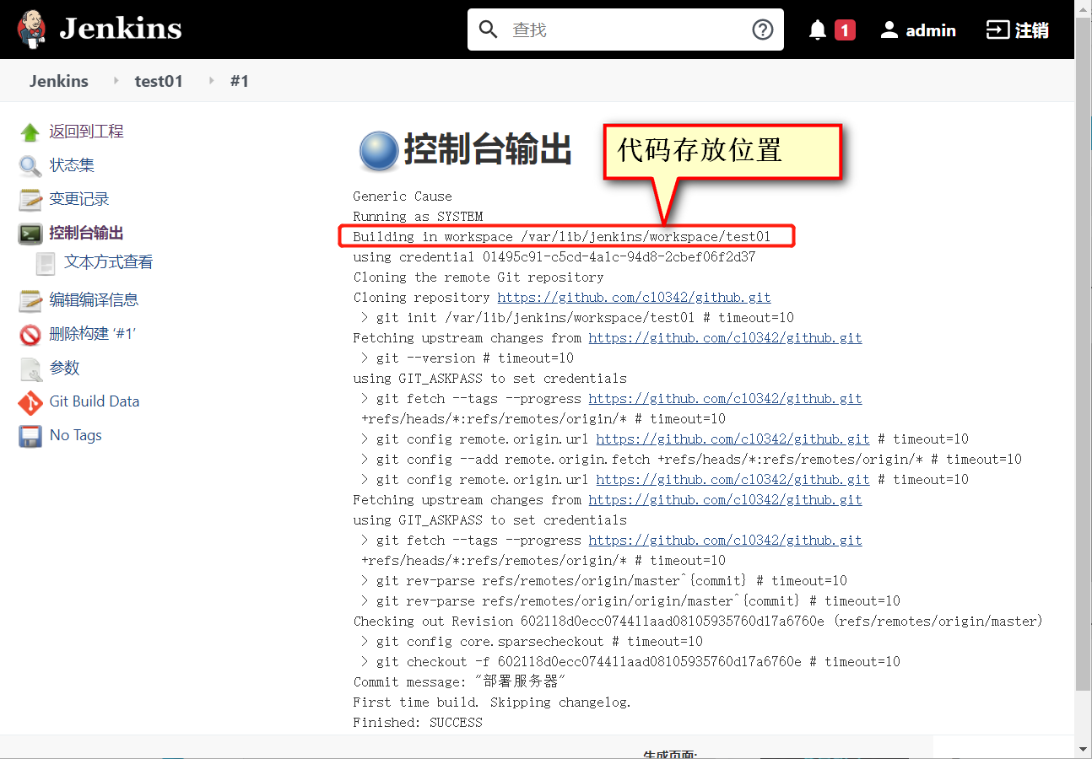Click the 文本方式查看 document icon
This screenshot has width=1092, height=759.
click(x=46, y=263)
